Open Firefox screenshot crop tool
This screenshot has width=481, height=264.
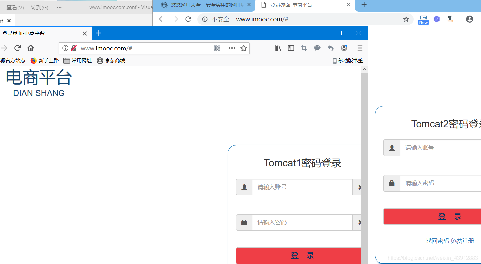tap(304, 48)
